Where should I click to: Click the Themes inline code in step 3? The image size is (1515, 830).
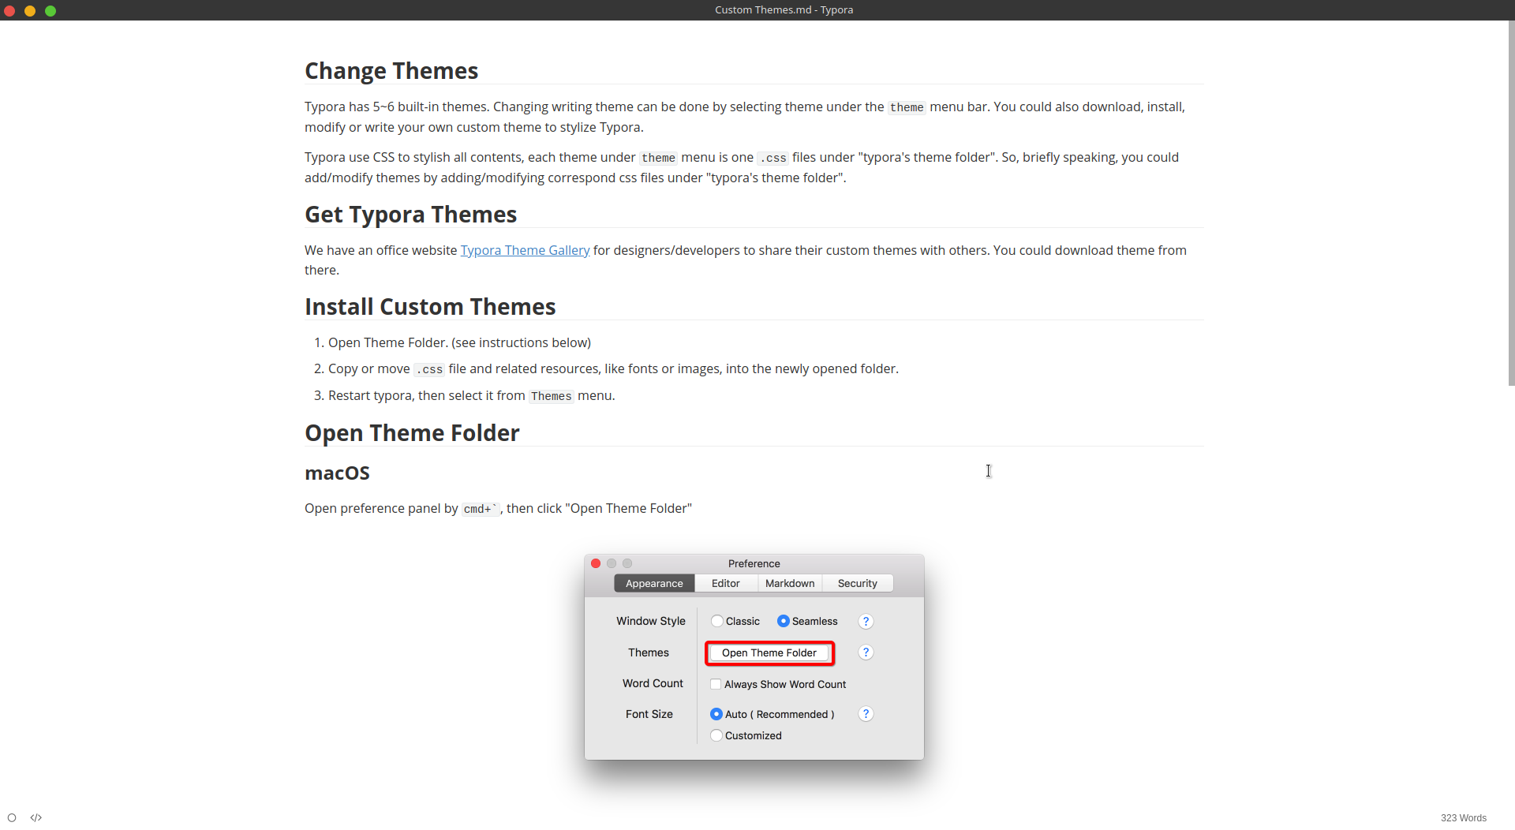click(551, 396)
